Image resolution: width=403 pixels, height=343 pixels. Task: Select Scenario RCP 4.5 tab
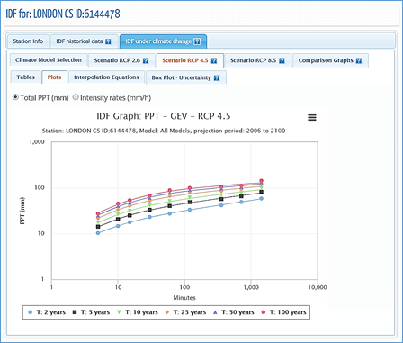pyautogui.click(x=190, y=60)
